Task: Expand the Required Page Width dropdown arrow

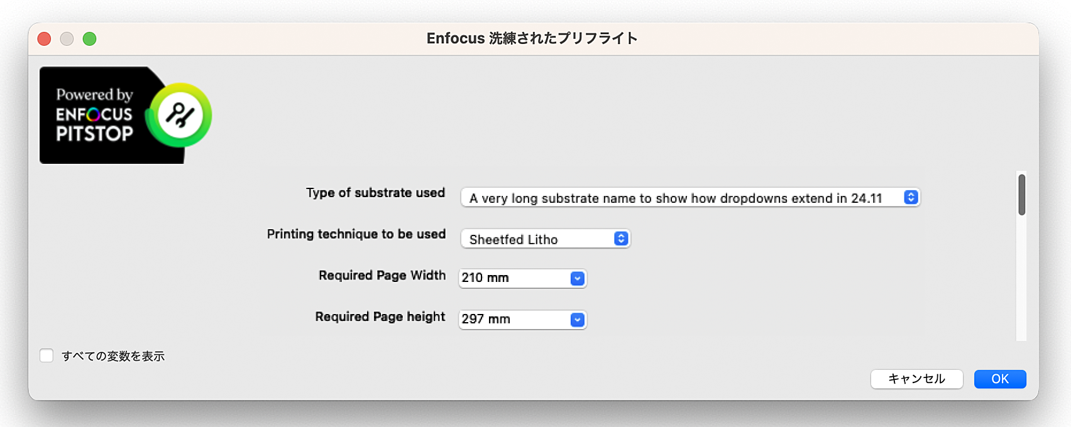Action: [x=577, y=278]
